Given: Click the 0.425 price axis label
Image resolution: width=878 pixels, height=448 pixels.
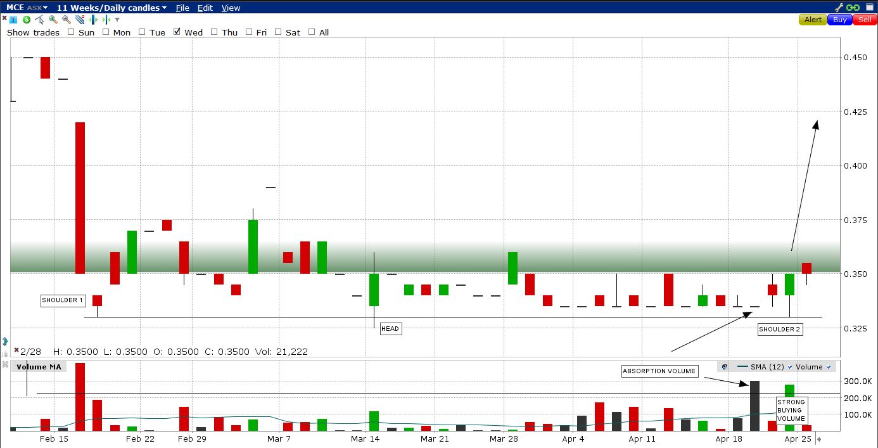Looking at the screenshot, I should coord(856,112).
